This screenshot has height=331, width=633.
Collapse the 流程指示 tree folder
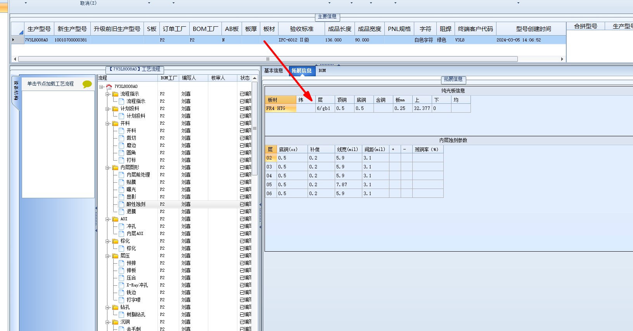[x=107, y=94]
